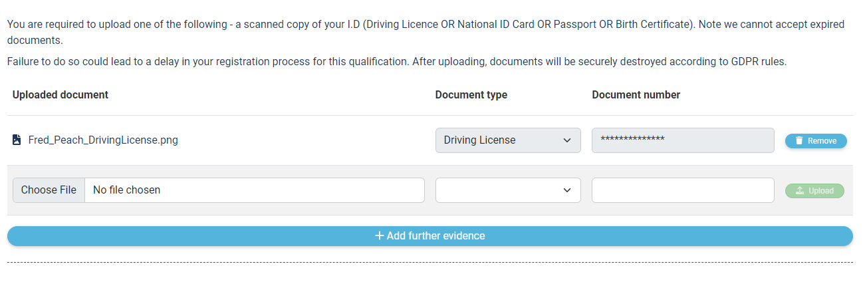Select the Fred_Peach_DrivingLicense.png file name
863x284 pixels.
pos(103,140)
